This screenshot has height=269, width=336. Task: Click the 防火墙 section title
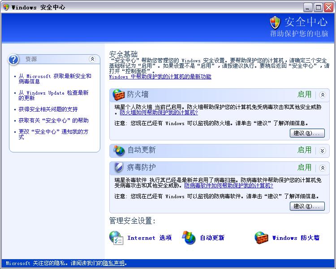[138, 95]
